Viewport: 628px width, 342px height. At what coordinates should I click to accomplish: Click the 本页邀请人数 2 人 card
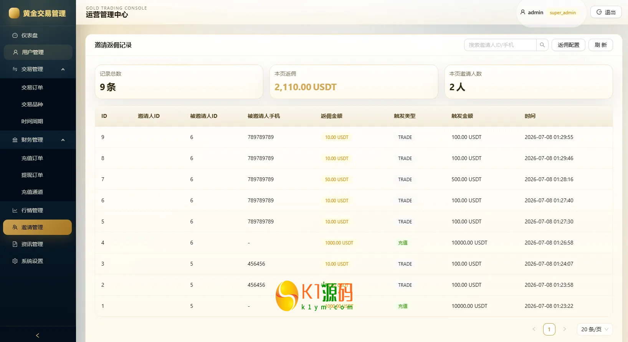click(529, 82)
